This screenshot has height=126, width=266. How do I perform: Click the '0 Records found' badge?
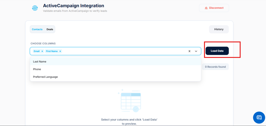click(x=215, y=67)
